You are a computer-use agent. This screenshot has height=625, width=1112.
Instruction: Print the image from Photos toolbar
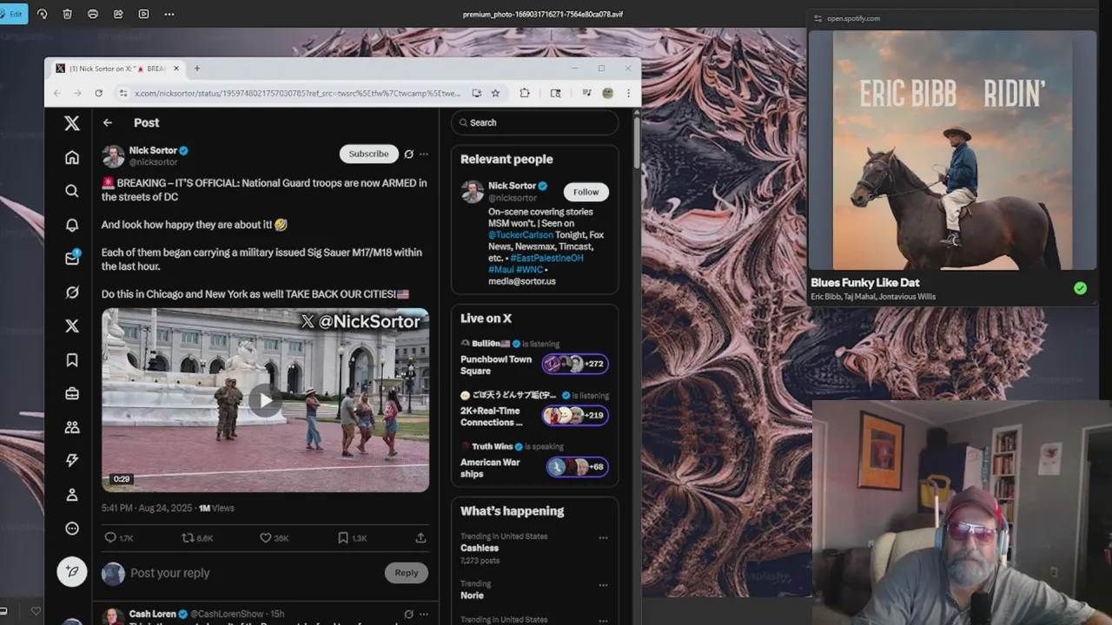point(92,14)
